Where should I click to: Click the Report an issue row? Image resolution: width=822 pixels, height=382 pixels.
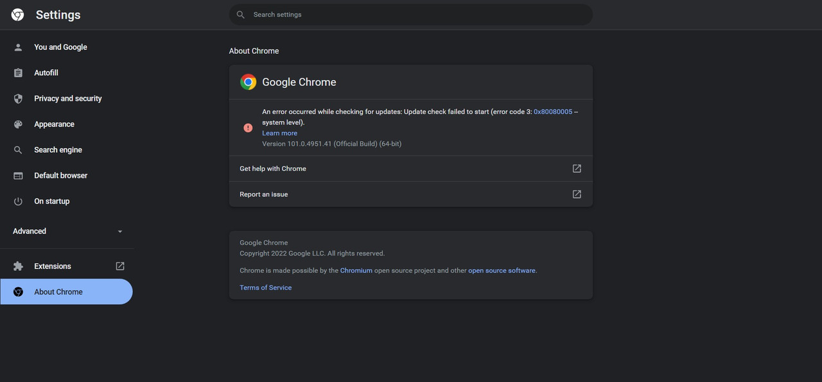[411, 194]
